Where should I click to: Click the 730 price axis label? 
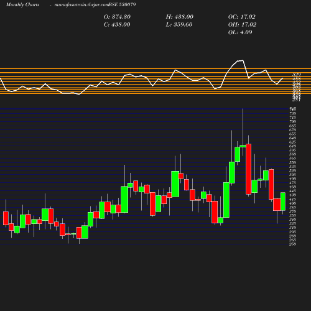[293, 113]
